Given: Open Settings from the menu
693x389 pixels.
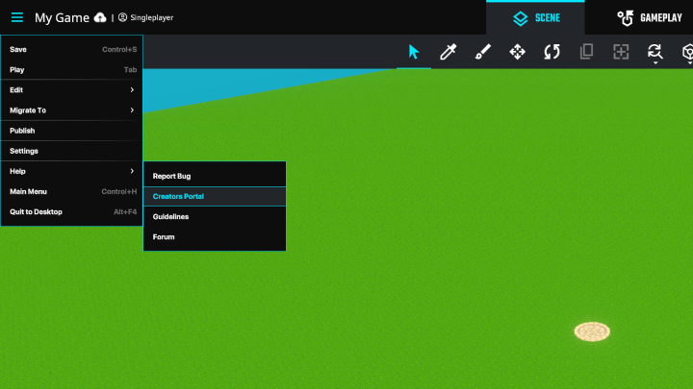Looking at the screenshot, I should click(x=71, y=151).
